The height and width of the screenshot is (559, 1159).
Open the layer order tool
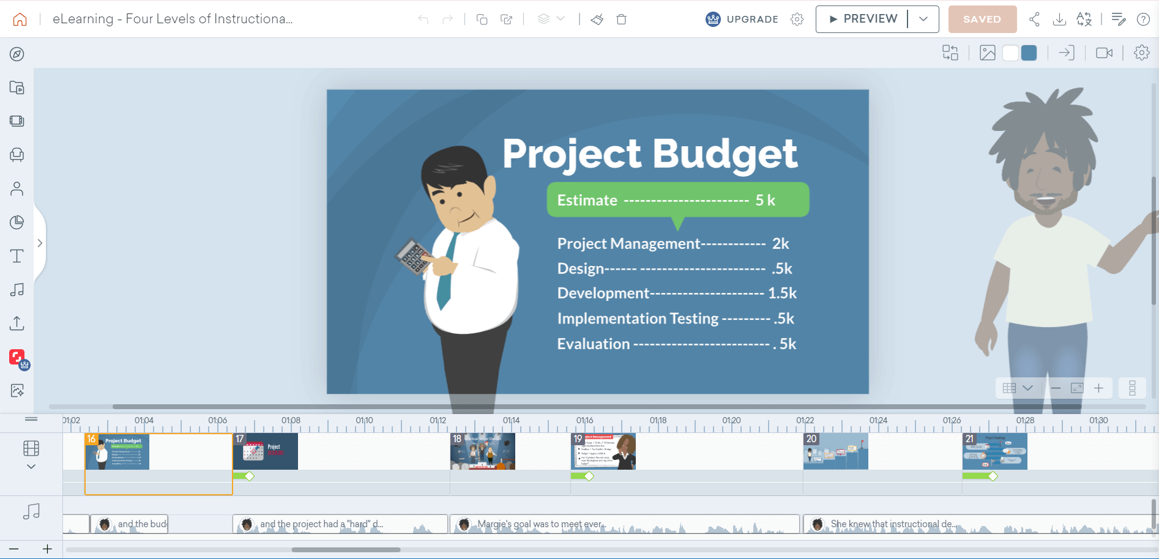click(543, 19)
